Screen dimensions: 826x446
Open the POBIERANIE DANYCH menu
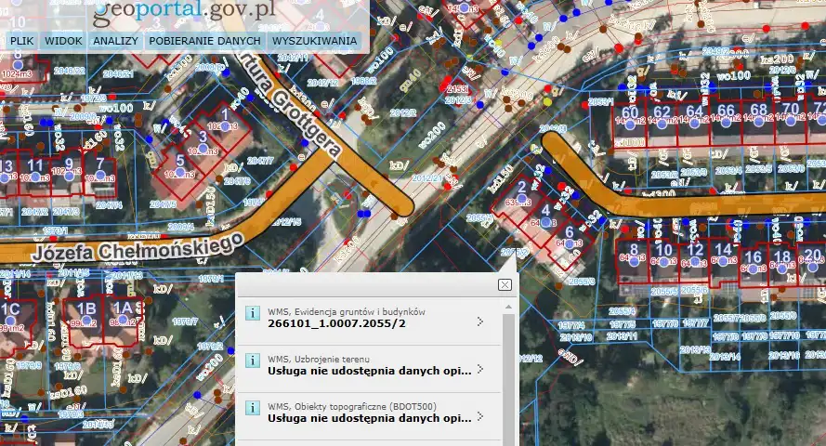point(205,41)
